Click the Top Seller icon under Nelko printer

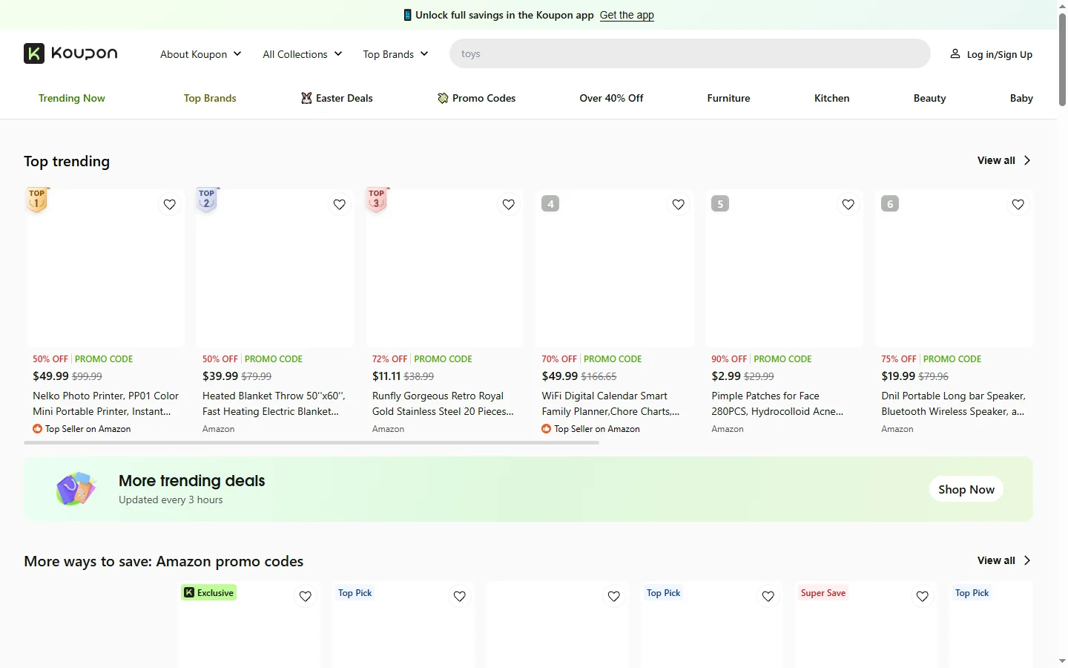coord(37,429)
